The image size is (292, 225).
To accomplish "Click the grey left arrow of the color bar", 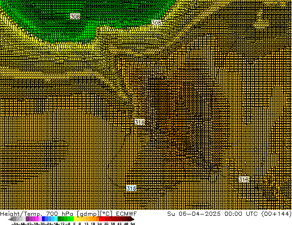I will [x=10, y=219].
